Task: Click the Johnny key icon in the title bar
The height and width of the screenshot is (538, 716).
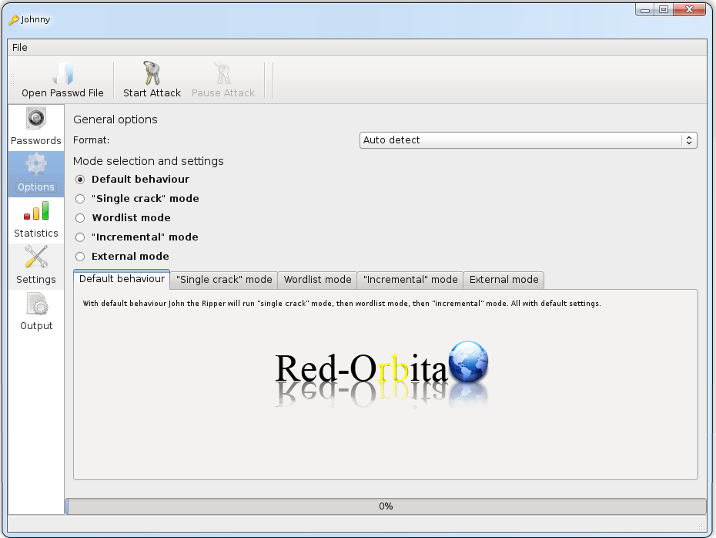Action: pos(14,20)
